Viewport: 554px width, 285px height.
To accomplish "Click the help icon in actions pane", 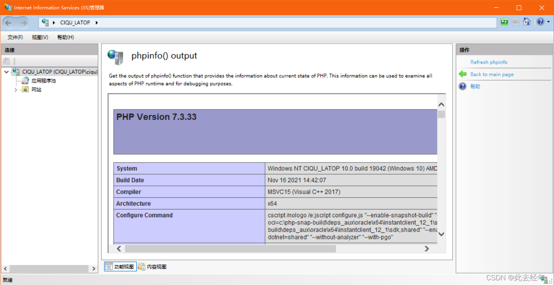I will point(463,86).
